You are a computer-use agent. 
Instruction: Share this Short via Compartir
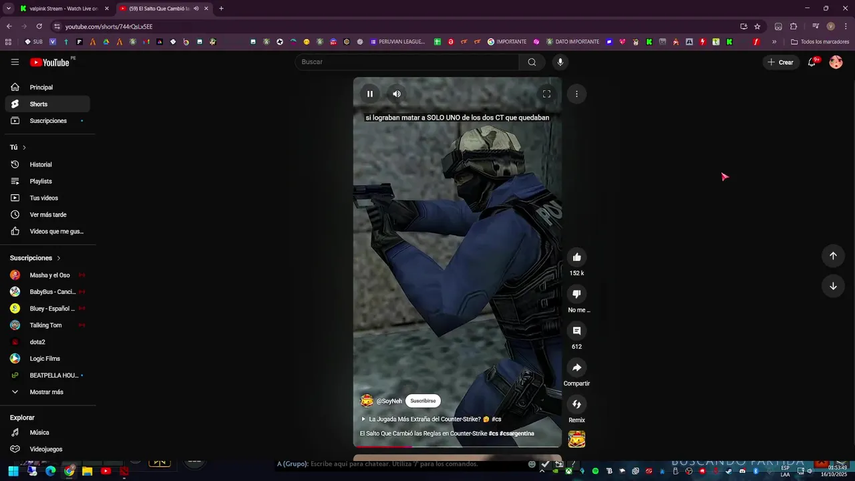click(x=576, y=367)
